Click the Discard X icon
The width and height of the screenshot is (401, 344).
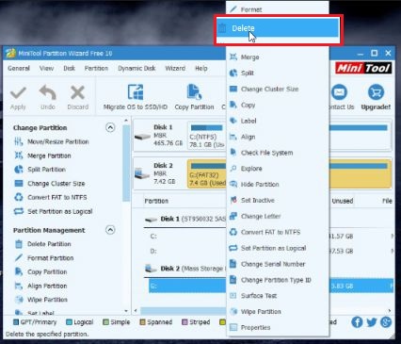click(x=77, y=93)
